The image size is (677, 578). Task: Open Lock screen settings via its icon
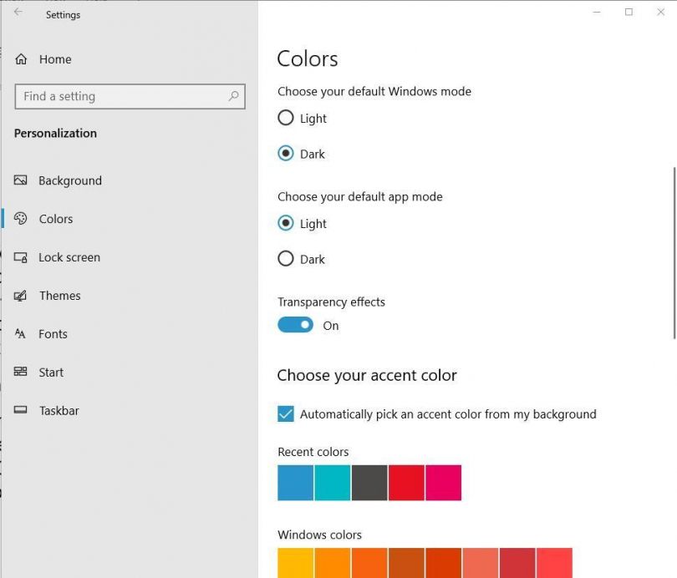click(x=19, y=257)
